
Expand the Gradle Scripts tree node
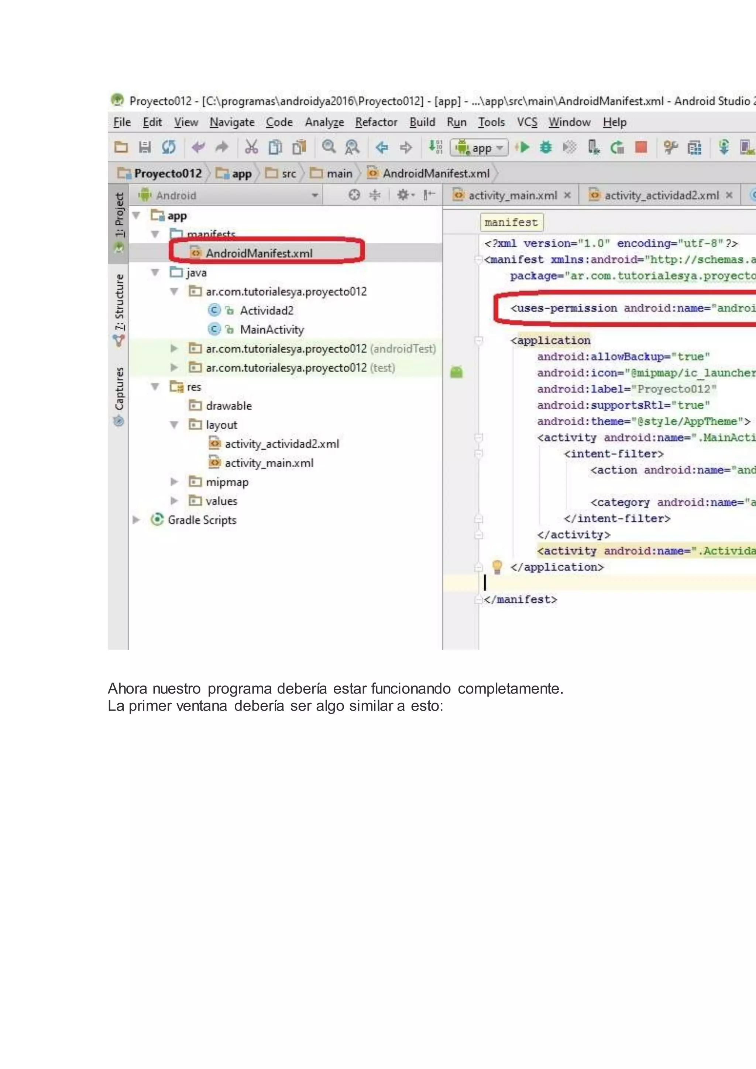point(136,520)
